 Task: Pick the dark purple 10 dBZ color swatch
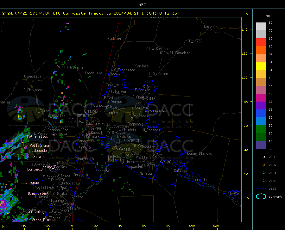point(261,145)
